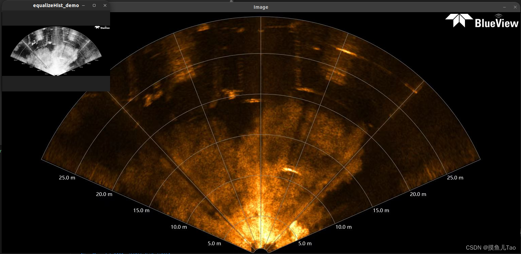Screen dimensions: 521x254
Task: Click the right-side 10.0 m range label
Action: tap(343, 227)
